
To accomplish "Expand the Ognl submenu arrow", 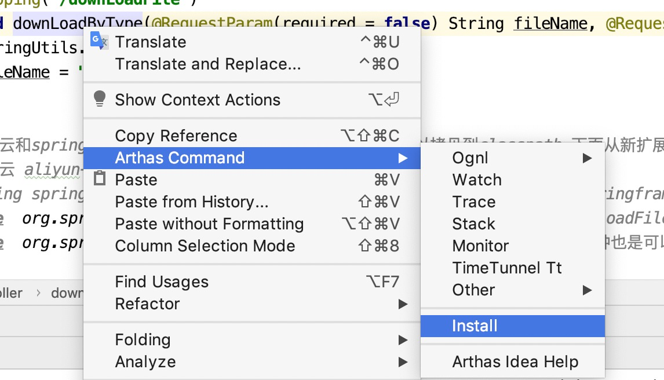I will 587,158.
